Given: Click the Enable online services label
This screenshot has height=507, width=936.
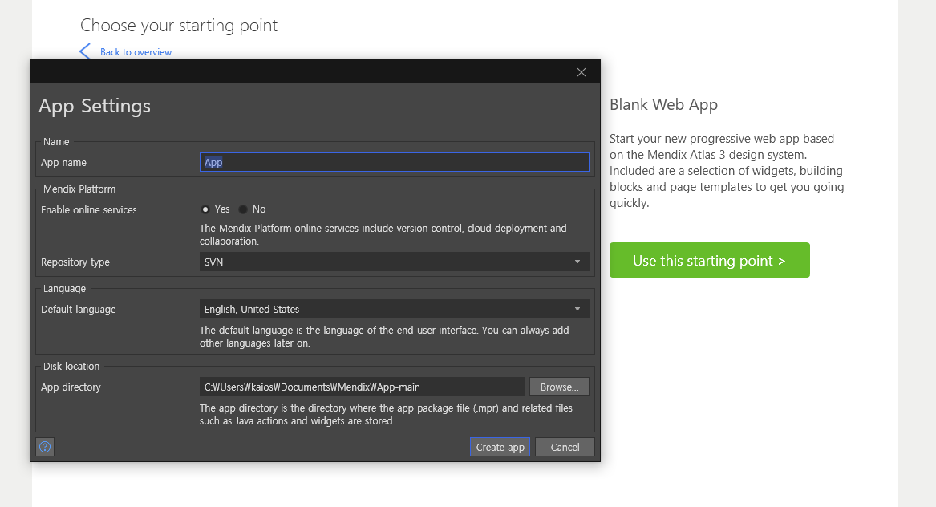Looking at the screenshot, I should (89, 209).
